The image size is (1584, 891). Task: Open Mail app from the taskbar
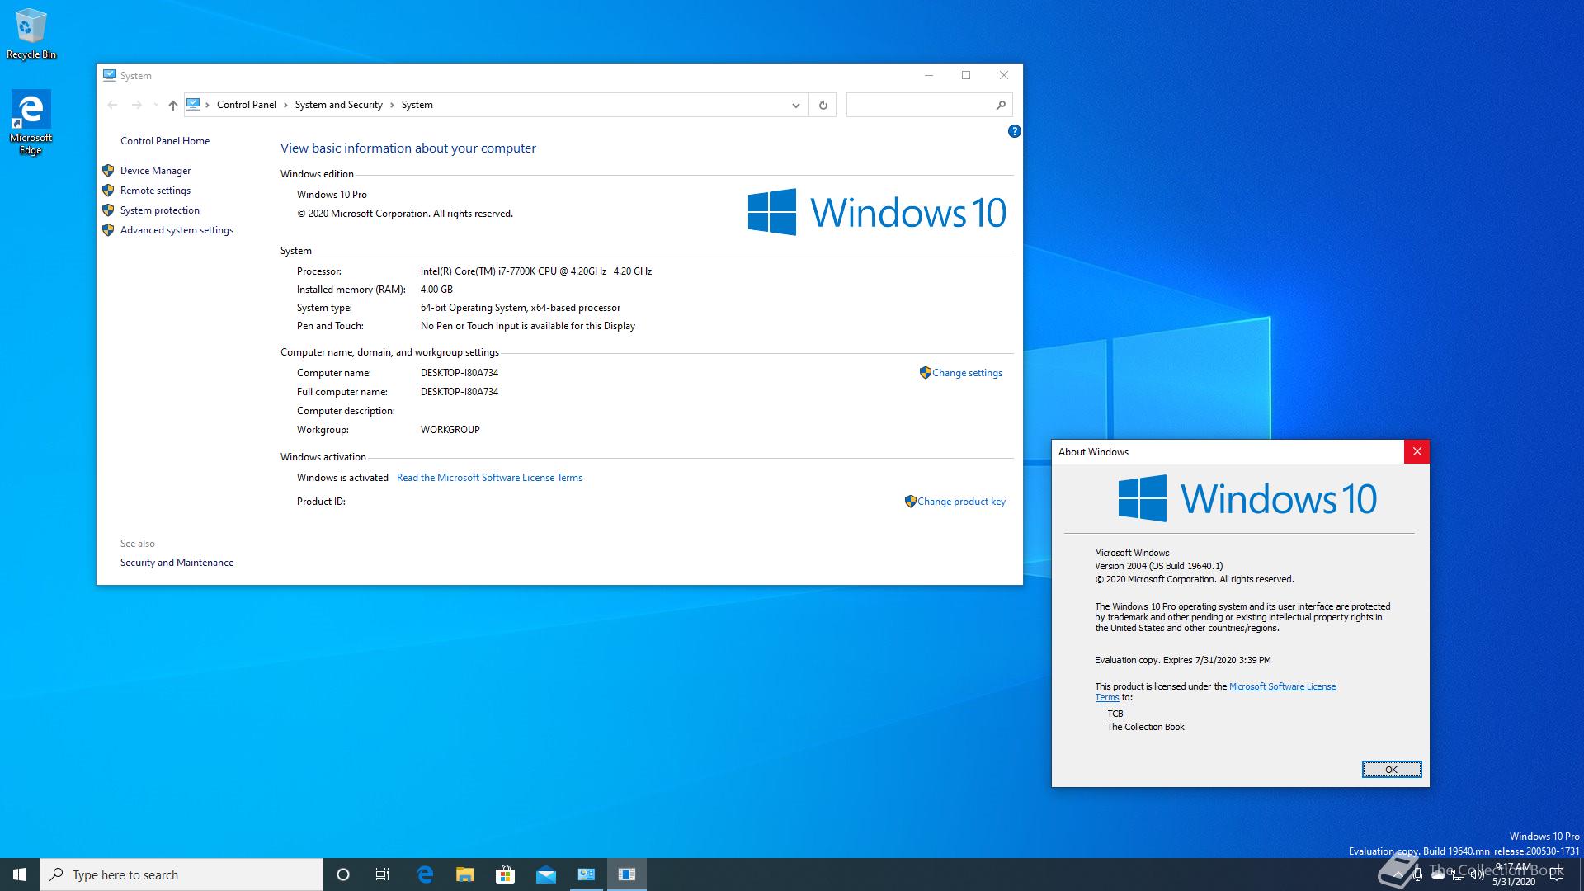(546, 874)
